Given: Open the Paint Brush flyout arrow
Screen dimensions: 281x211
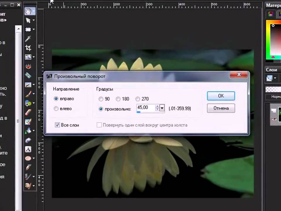Looking at the screenshot, I should coord(34,94).
